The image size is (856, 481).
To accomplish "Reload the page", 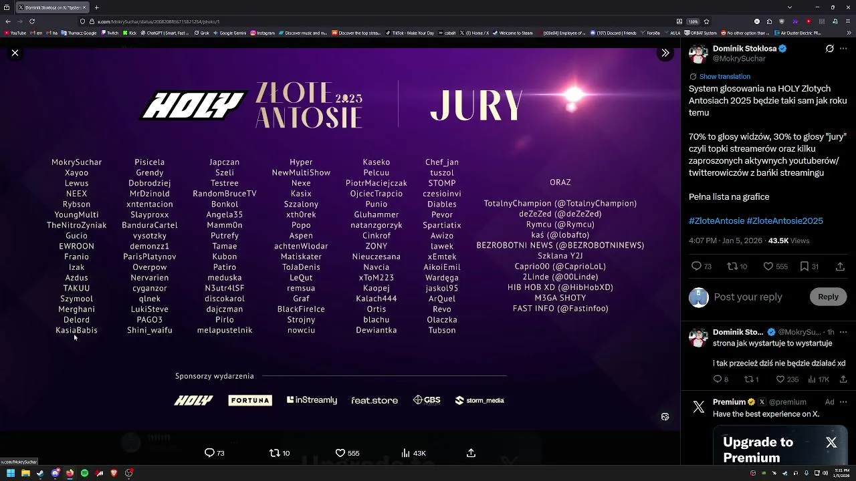I will (31, 21).
